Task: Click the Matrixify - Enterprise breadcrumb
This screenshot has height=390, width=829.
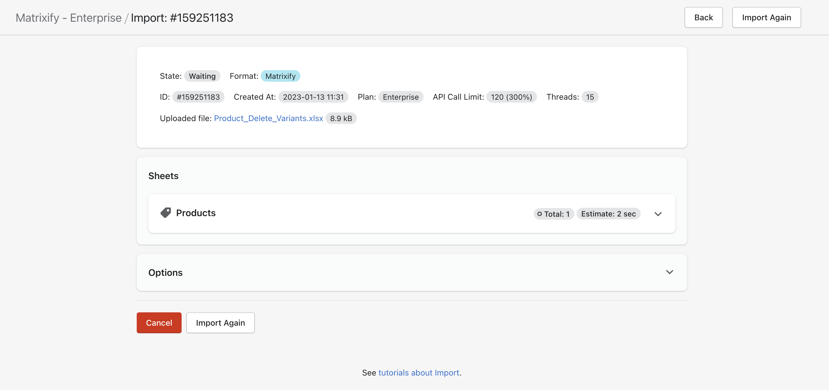Action: click(69, 18)
